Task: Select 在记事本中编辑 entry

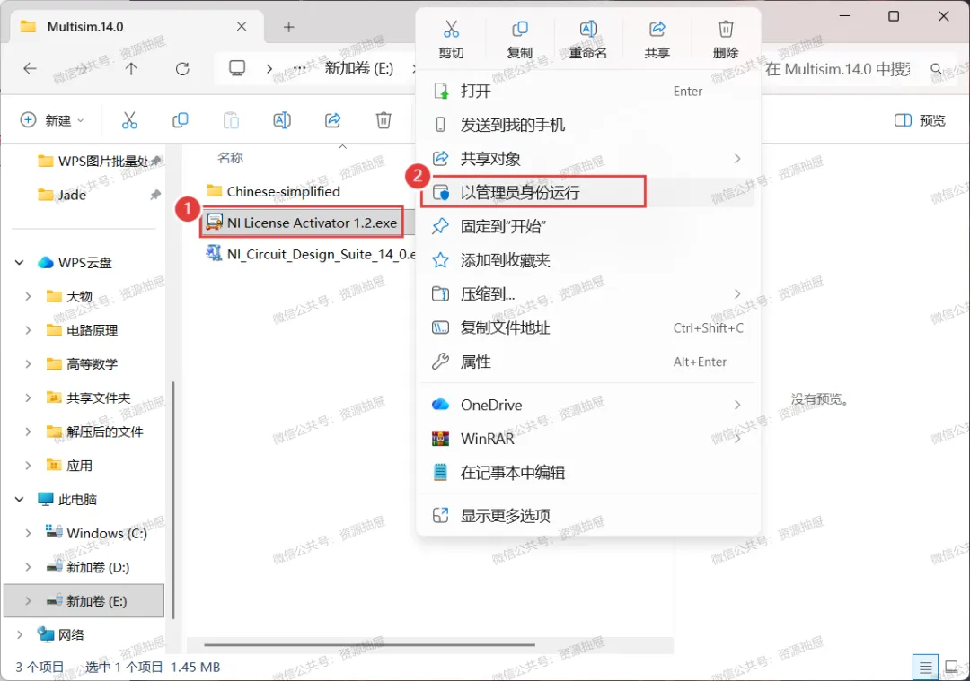Action: [x=587, y=473]
